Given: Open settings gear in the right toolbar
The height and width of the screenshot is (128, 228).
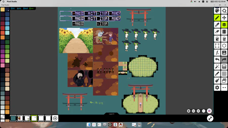Looking at the screenshot, I should 217,88.
